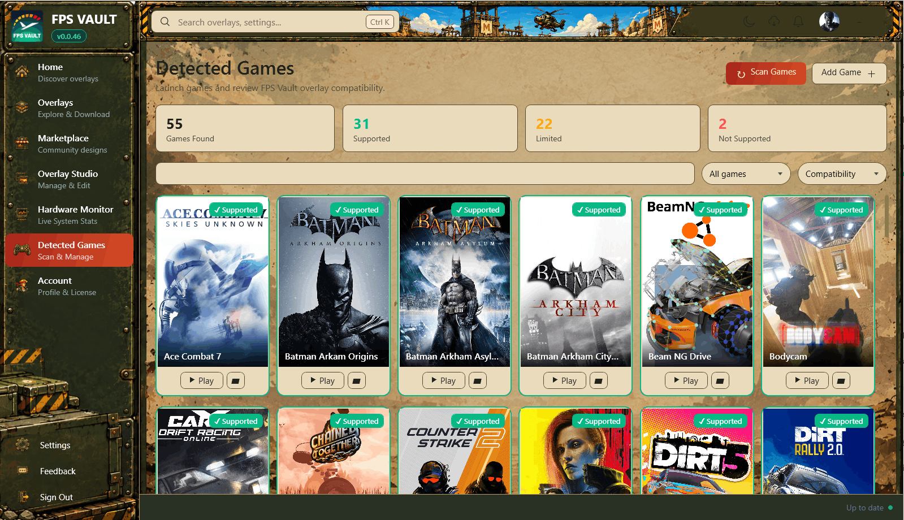Image resolution: width=904 pixels, height=520 pixels.
Task: Click the Dirt 5 game cover
Action: 697,451
